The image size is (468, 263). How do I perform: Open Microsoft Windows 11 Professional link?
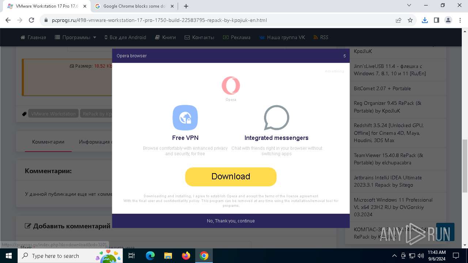point(393,207)
